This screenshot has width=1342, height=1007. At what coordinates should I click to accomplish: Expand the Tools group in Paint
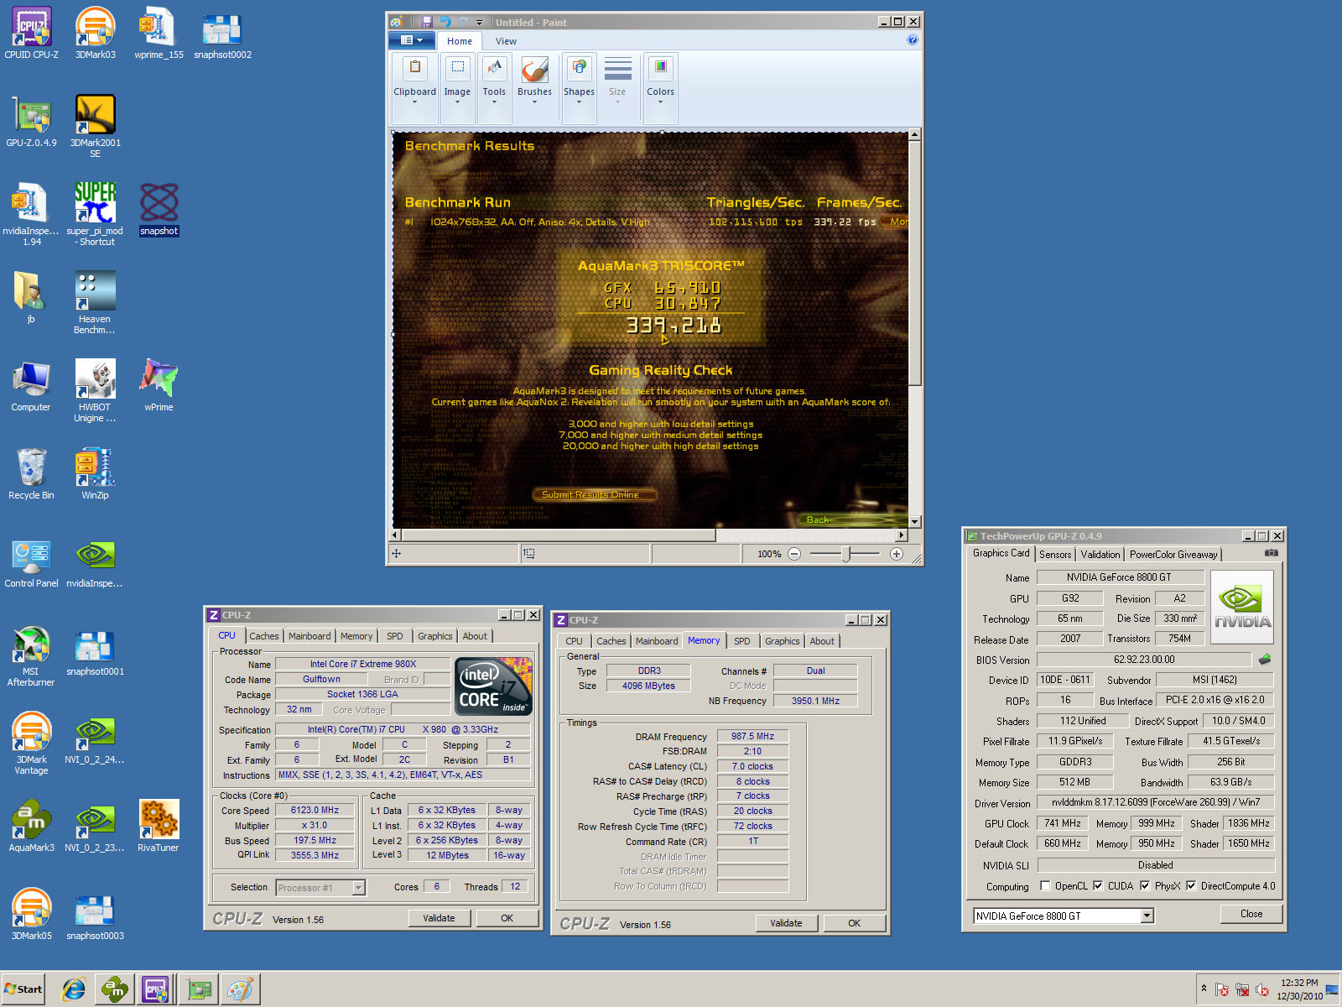click(494, 88)
